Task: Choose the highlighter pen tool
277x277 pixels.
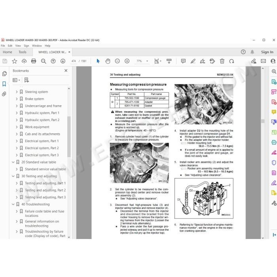Action: coord(193,61)
